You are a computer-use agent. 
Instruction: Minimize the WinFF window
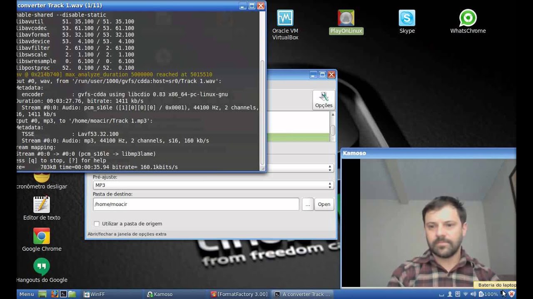pyautogui.click(x=313, y=75)
